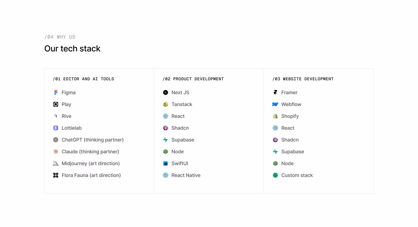
Task: Select 'Node' text under Product Development
Action: (x=178, y=152)
